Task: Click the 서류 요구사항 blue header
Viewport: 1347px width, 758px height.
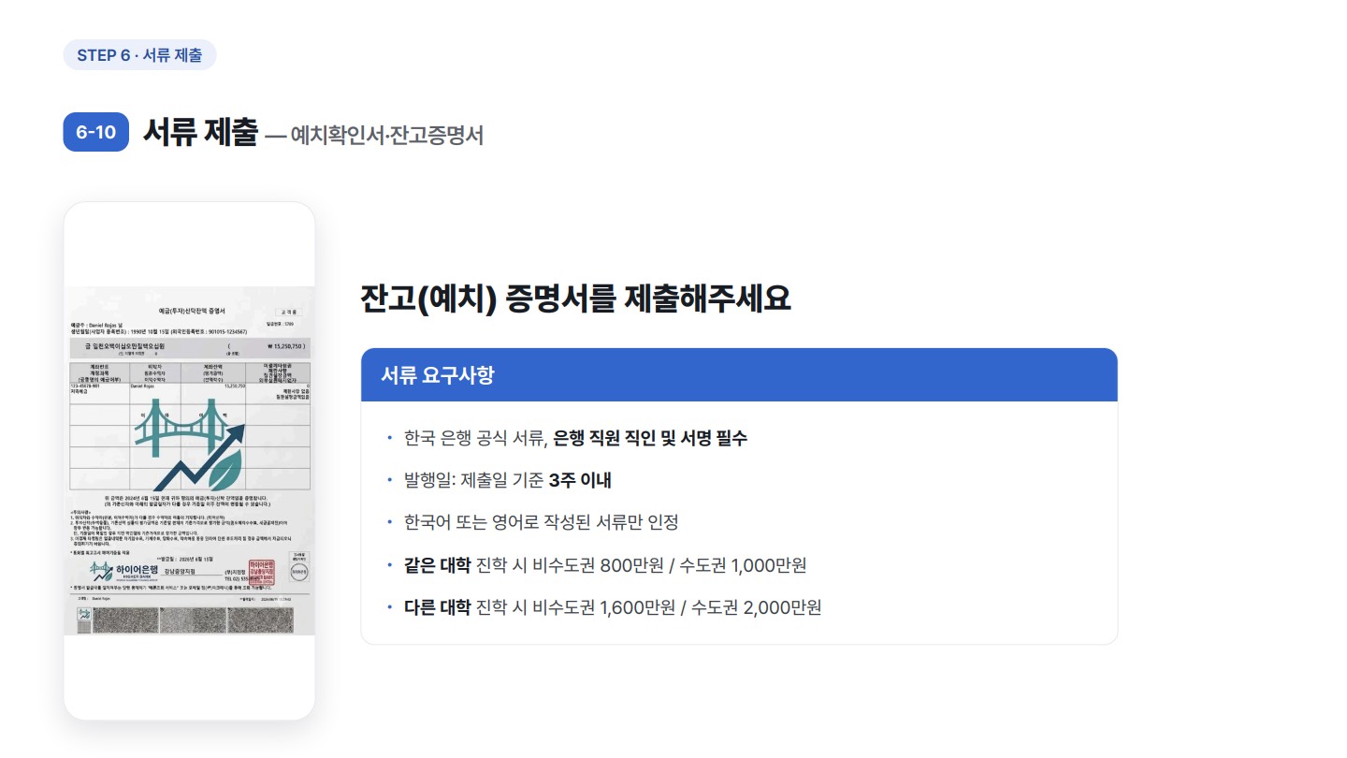Action: click(x=739, y=375)
